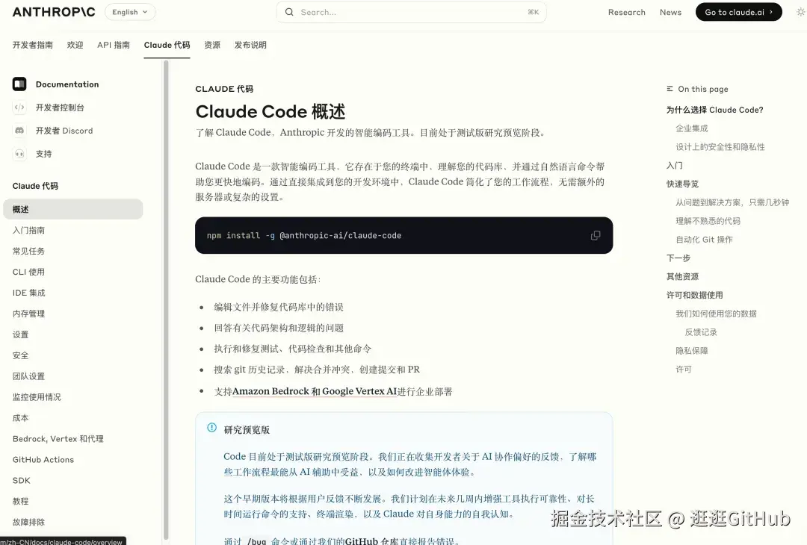
Task: Jump to 许可和数据使用 section
Action: (x=695, y=295)
